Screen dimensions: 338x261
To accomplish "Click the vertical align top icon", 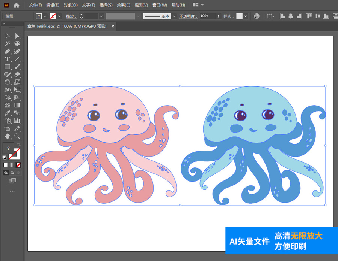I will point(309,16).
